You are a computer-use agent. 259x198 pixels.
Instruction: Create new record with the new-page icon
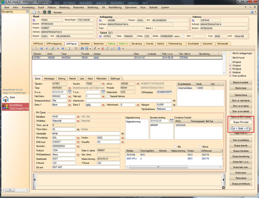coord(69,48)
